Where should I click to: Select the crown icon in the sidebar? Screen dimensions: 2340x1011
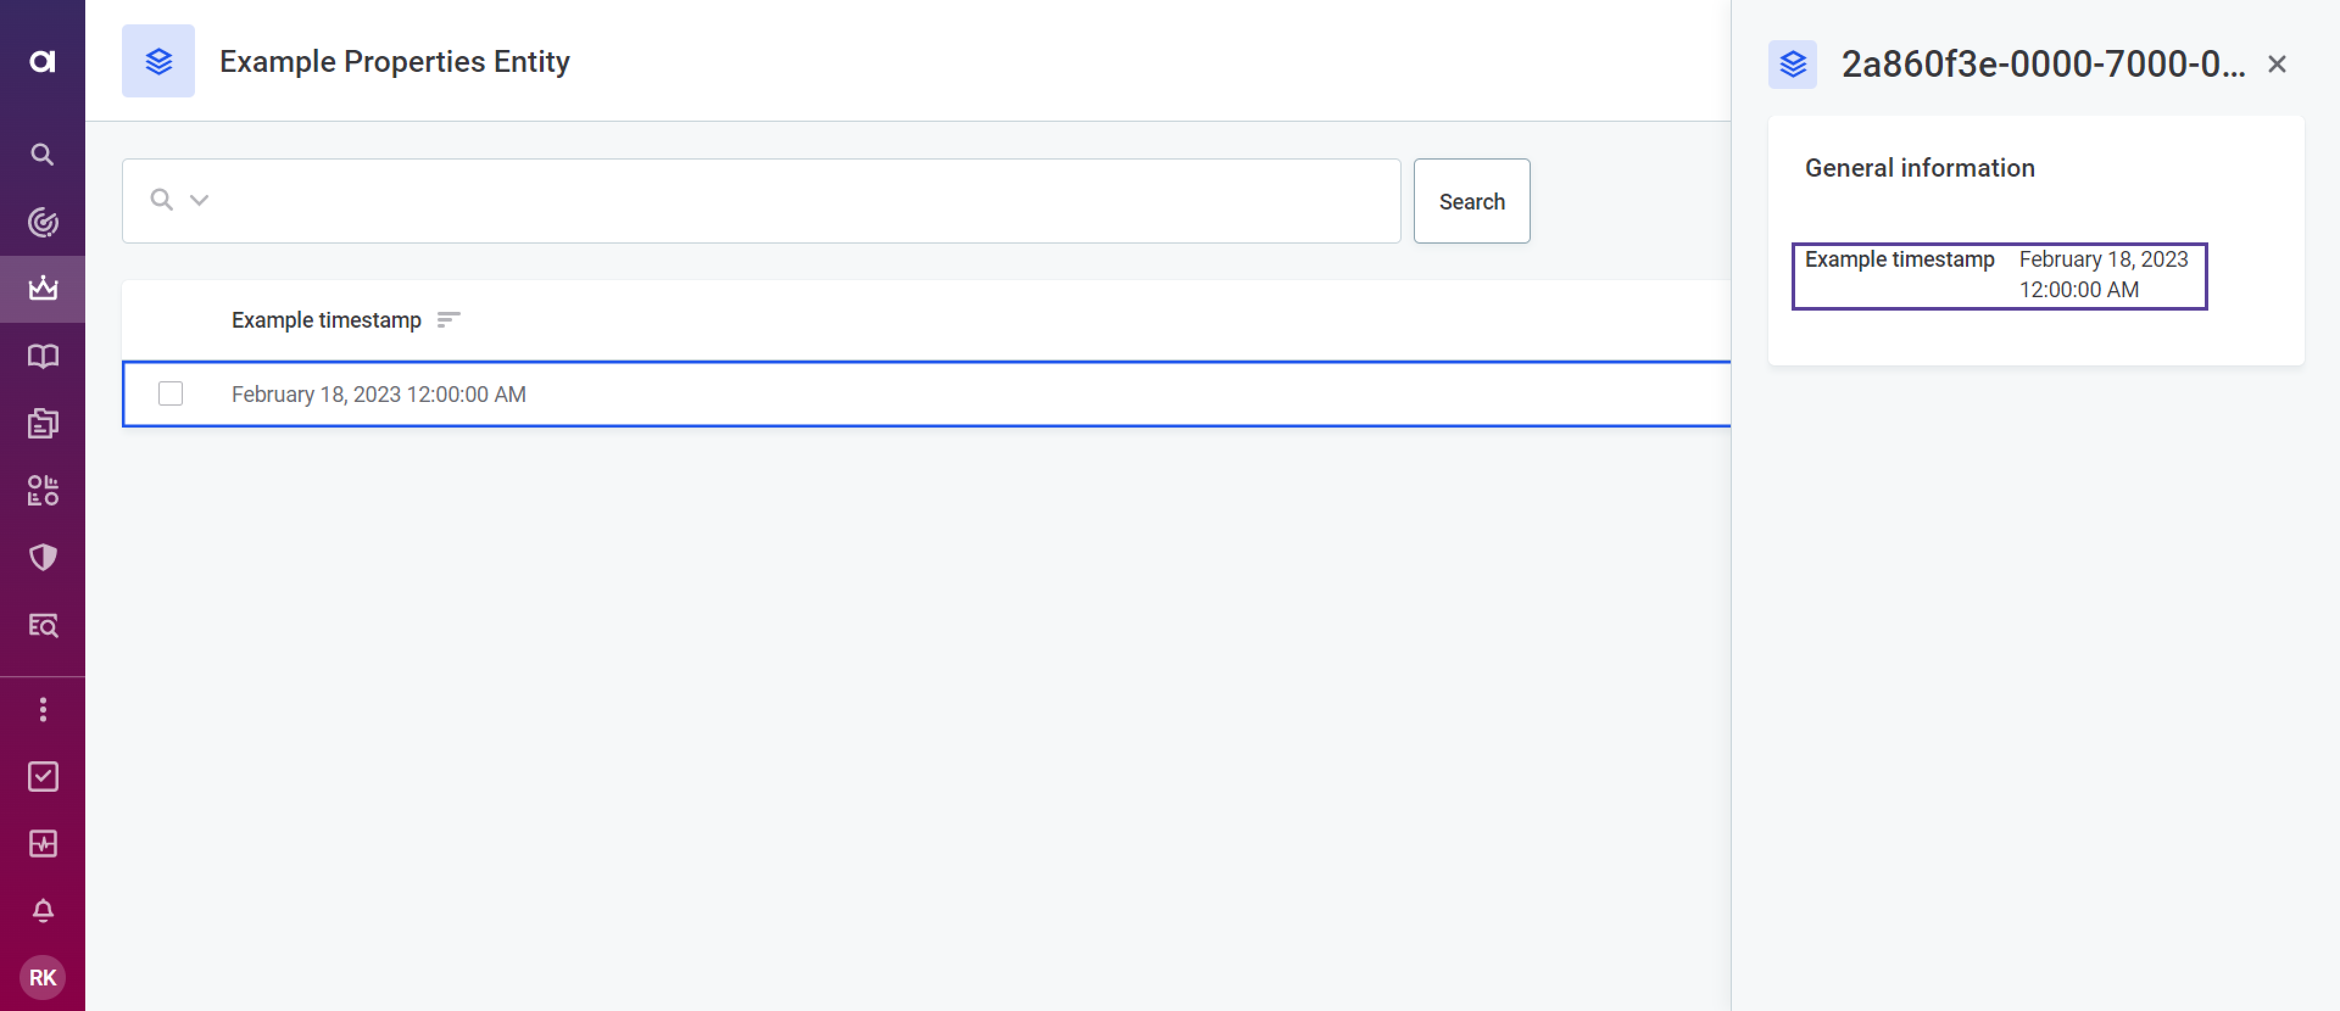(42, 289)
